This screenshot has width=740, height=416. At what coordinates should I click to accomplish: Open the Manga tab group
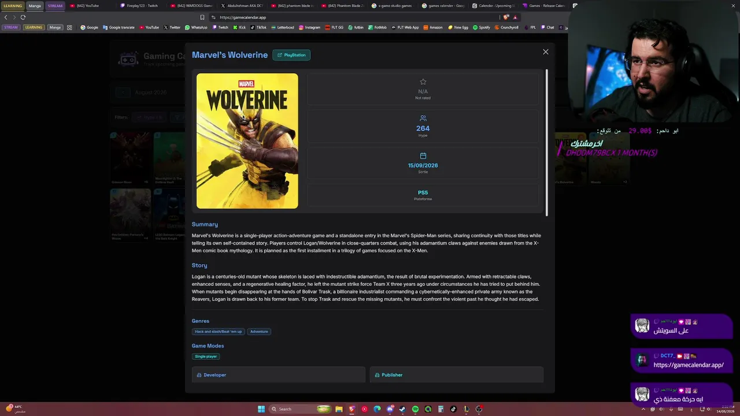pyautogui.click(x=35, y=6)
